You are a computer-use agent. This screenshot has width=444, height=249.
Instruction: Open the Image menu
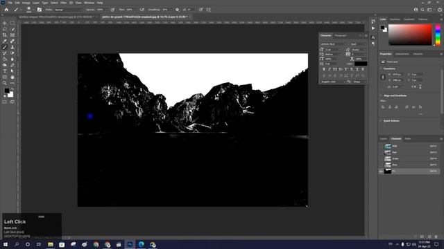26,3
